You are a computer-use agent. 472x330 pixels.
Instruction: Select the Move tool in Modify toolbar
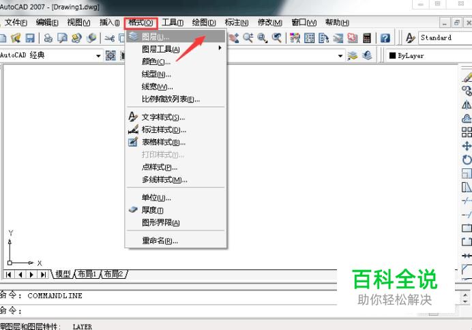pyautogui.click(x=467, y=146)
